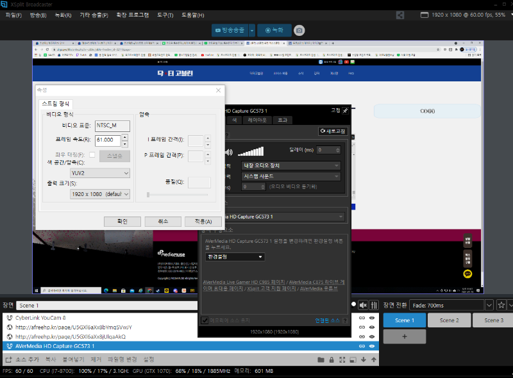Move source up with the up arrow
The image size is (513, 378).
pos(374,359)
